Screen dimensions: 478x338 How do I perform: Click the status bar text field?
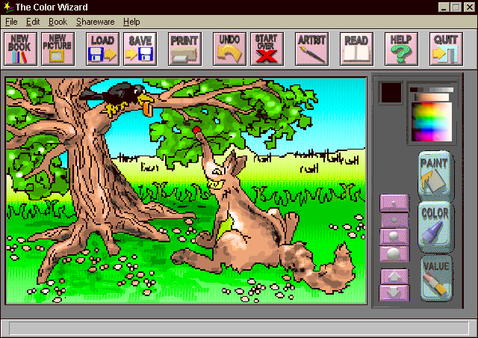pos(239,328)
